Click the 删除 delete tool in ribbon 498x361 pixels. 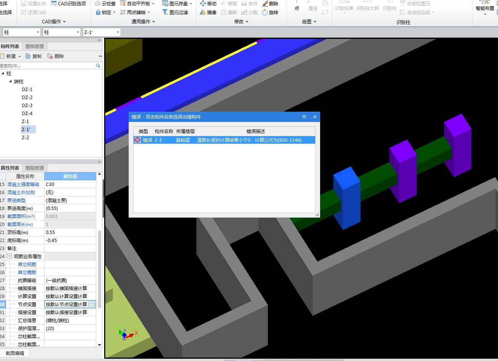pyautogui.click(x=271, y=3)
